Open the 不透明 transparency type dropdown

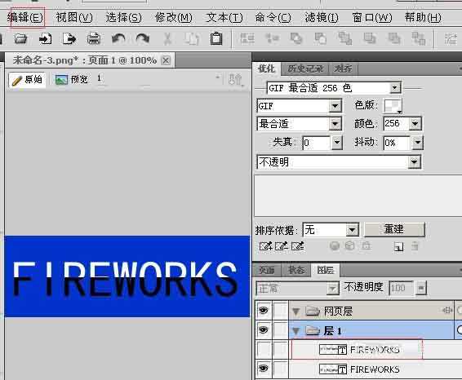tap(414, 162)
